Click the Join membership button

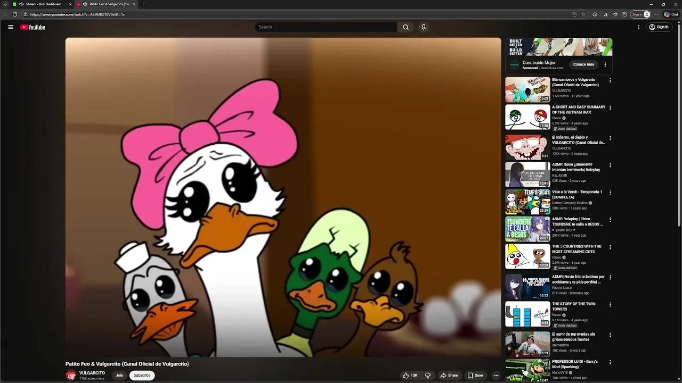click(x=119, y=376)
